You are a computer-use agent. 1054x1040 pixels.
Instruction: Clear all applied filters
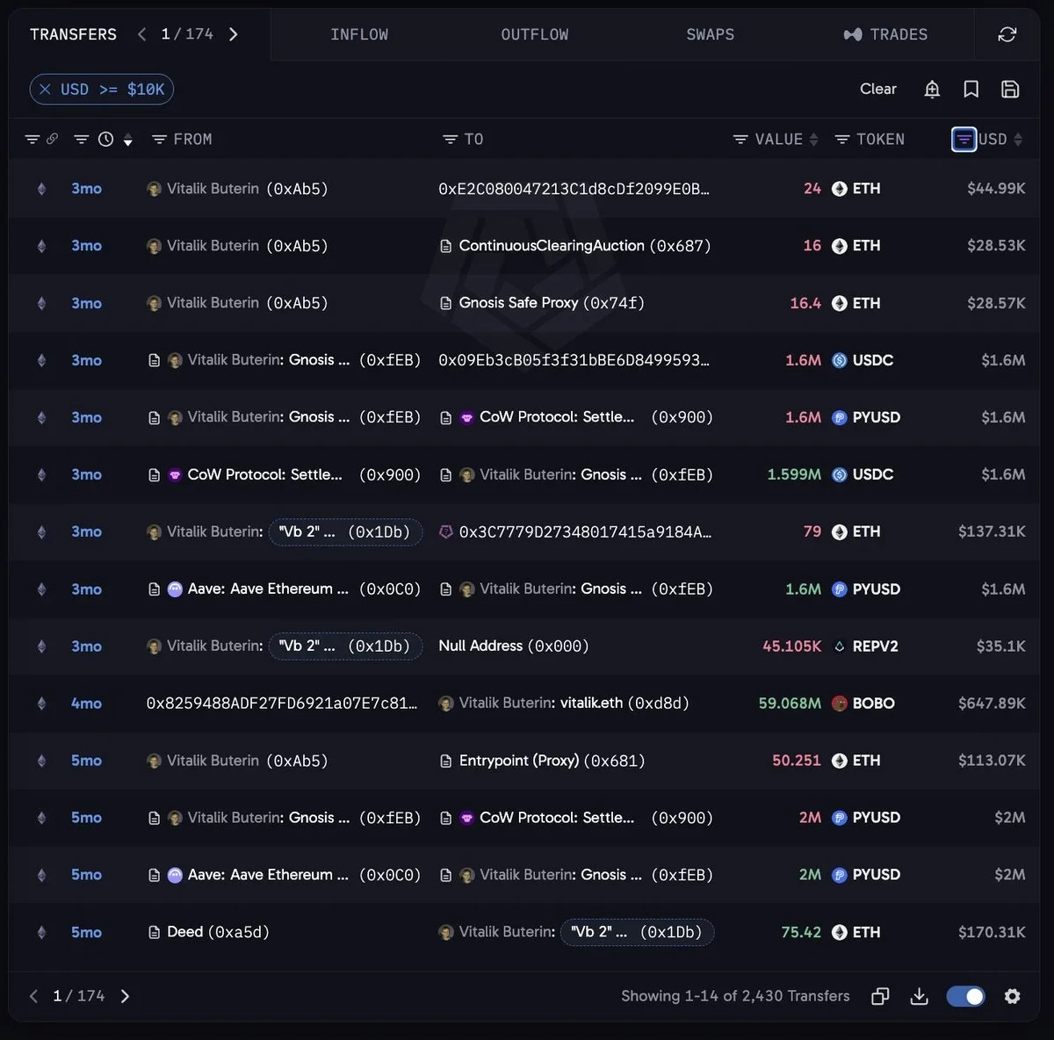tap(878, 89)
